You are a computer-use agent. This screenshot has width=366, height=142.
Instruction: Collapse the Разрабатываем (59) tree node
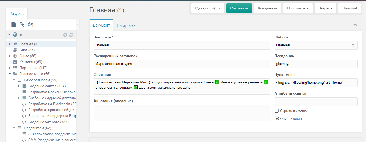pyautogui.click(x=14, y=80)
